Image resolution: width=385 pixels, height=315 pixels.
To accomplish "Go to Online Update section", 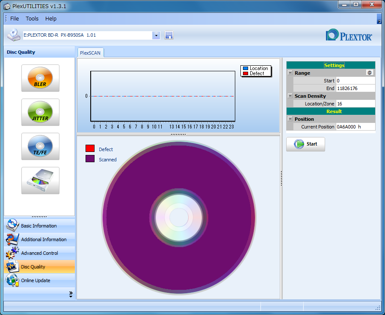I will coord(39,280).
